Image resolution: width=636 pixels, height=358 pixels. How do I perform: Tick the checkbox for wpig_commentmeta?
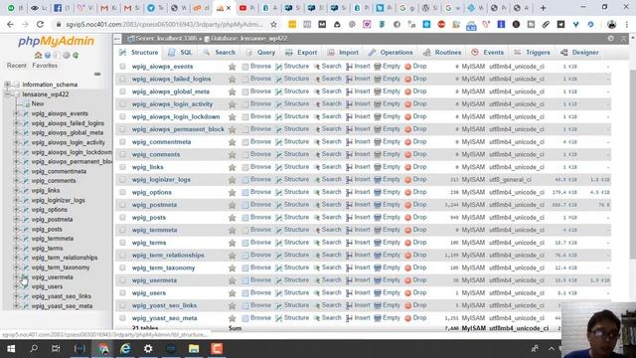pos(123,142)
